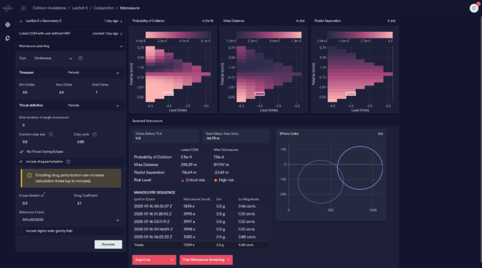Open the Export as button
Viewport: 482px width, 268px height.
[154, 260]
